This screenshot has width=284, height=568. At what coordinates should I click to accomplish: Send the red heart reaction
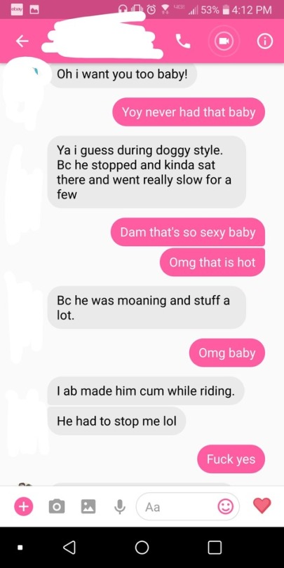pyautogui.click(x=262, y=506)
